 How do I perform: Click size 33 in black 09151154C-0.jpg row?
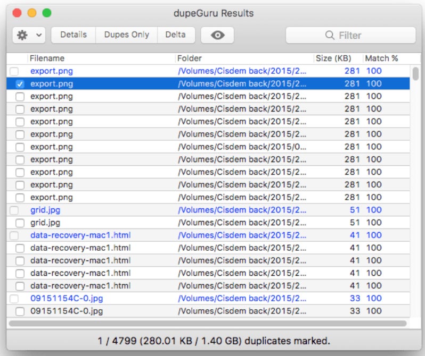[355, 311]
